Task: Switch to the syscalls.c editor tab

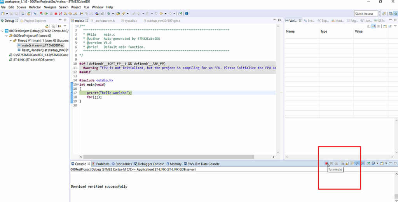Action: click(x=129, y=21)
